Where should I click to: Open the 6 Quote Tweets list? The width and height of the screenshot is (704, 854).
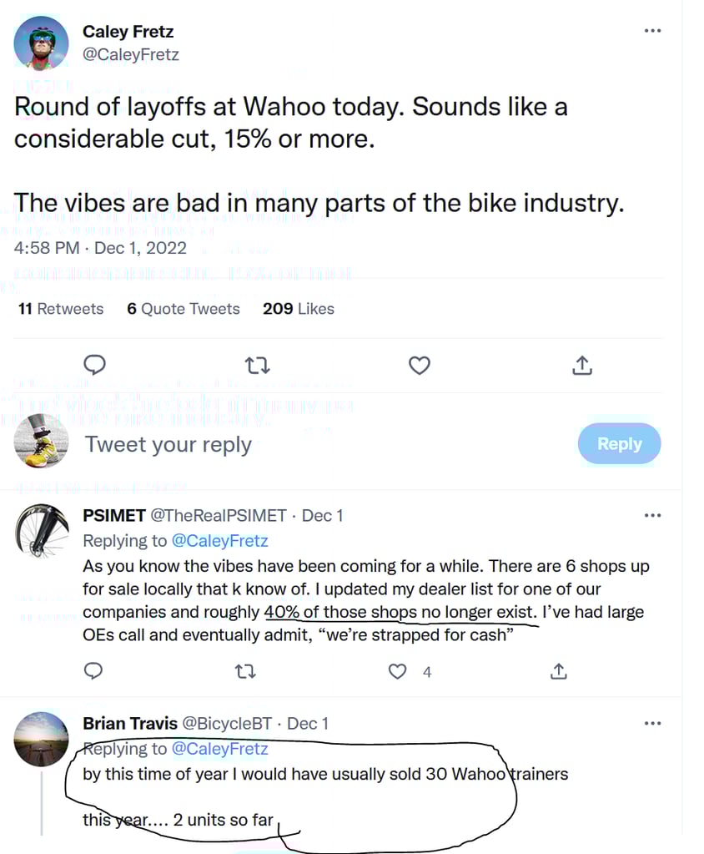point(183,309)
